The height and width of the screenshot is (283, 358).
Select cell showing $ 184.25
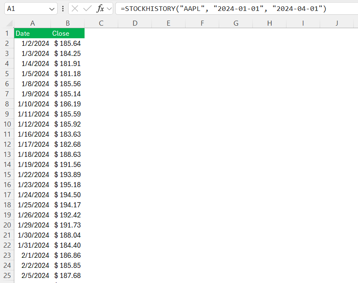pos(68,53)
